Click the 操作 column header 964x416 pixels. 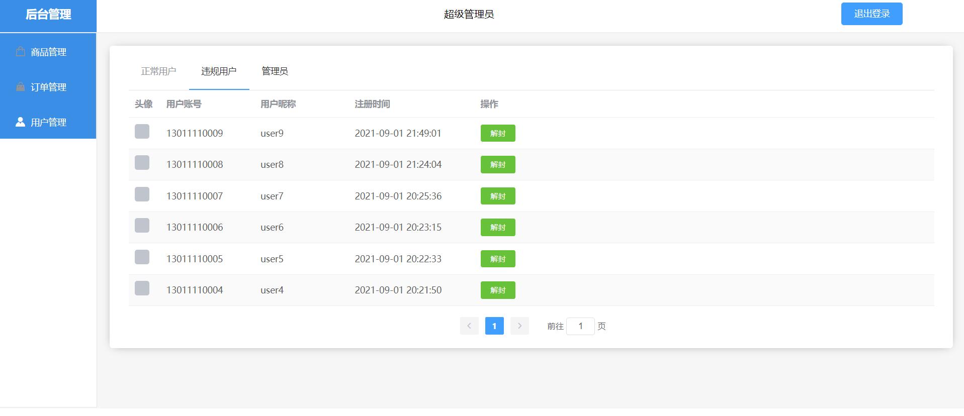(x=489, y=104)
